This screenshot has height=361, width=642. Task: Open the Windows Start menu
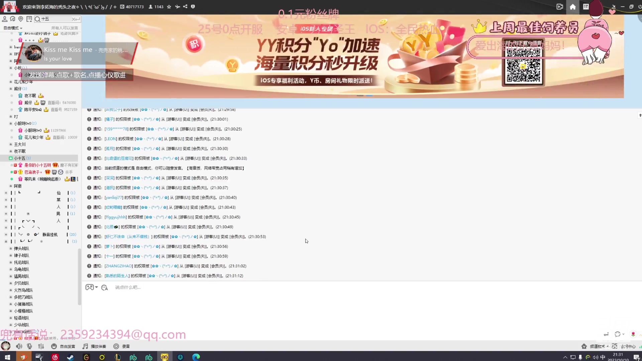point(7,357)
